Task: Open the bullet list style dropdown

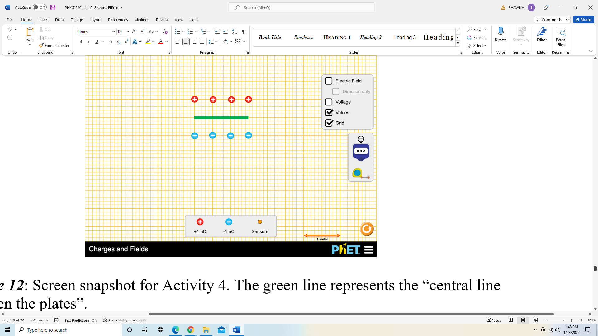Action: click(x=183, y=31)
